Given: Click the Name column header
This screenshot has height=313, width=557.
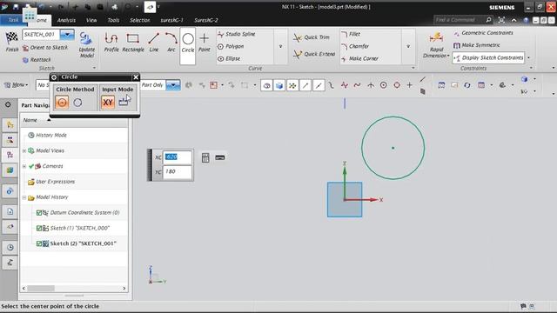Looking at the screenshot, I should tap(30, 120).
